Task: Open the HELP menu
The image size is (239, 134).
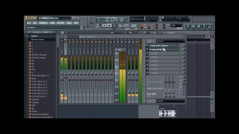Action: click(x=76, y=23)
